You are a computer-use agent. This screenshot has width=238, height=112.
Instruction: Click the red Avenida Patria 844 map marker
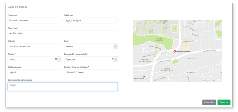coord(175,51)
